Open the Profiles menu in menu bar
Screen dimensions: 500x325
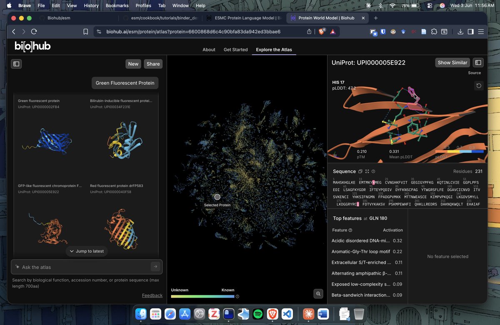(x=143, y=5)
